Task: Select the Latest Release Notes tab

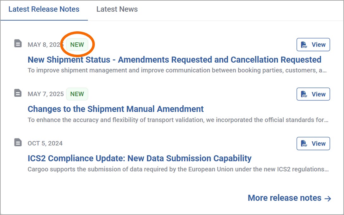Action: (x=44, y=9)
